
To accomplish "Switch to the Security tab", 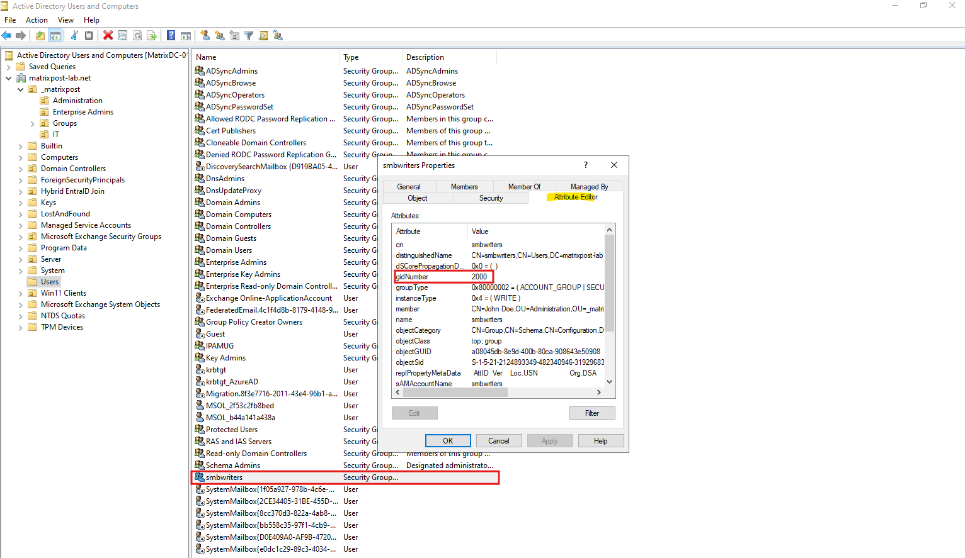I will tap(491, 198).
